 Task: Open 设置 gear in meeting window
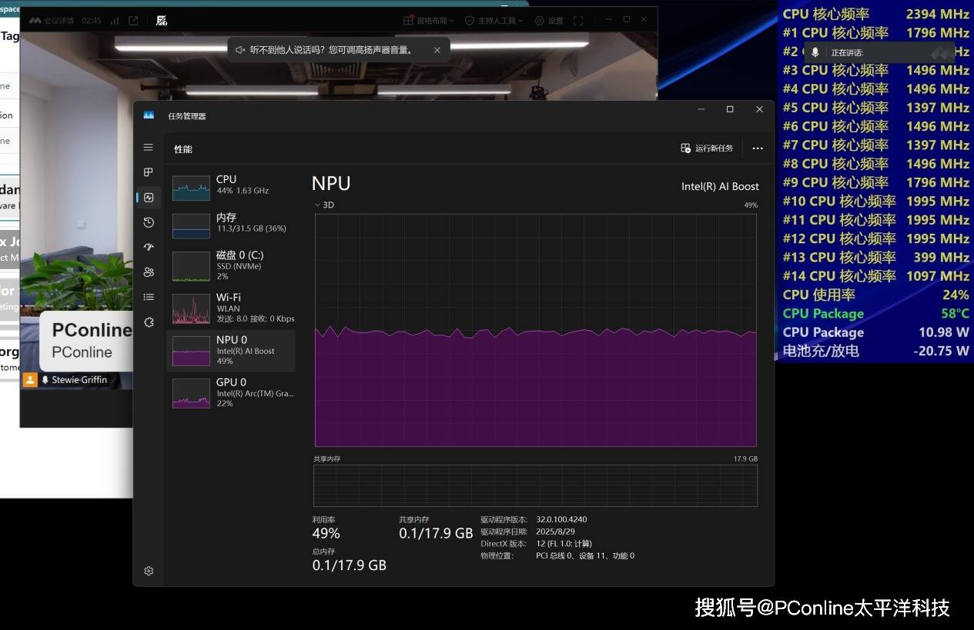point(548,21)
